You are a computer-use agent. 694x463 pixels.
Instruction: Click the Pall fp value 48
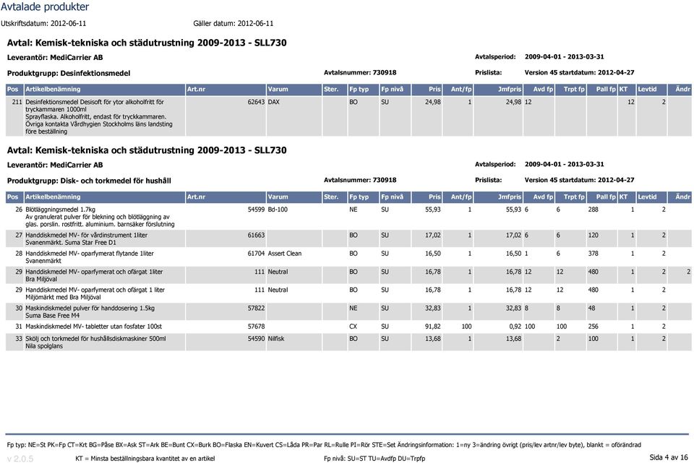591,308
